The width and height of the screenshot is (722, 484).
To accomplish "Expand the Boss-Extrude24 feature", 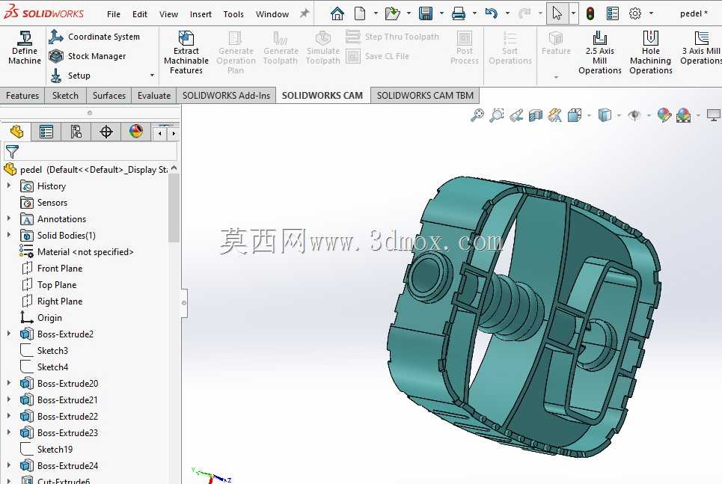I will point(9,465).
